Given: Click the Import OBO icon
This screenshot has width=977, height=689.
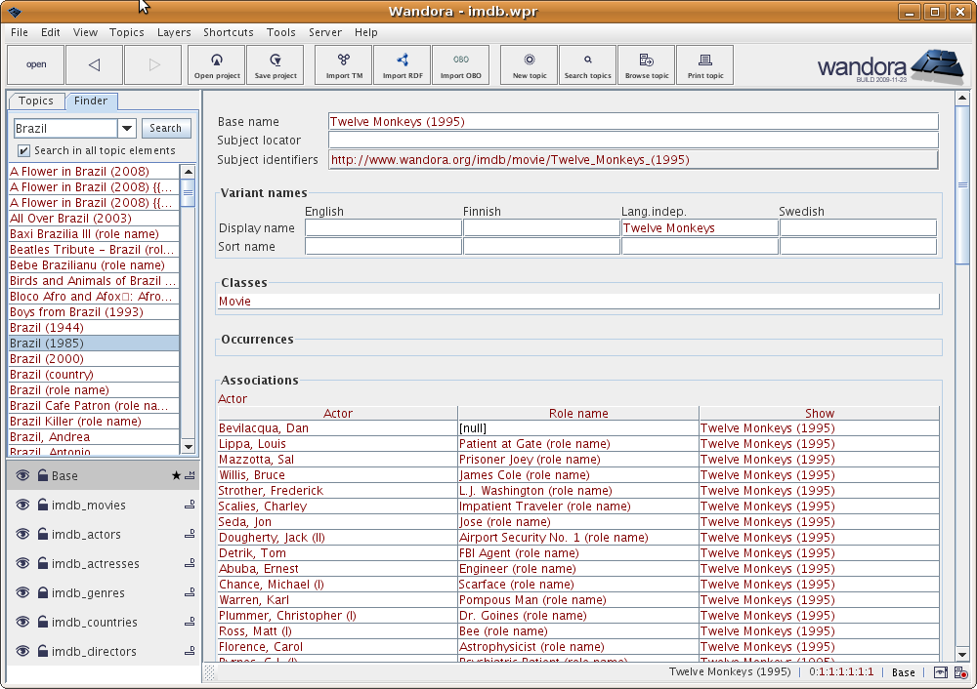Looking at the screenshot, I should point(460,64).
